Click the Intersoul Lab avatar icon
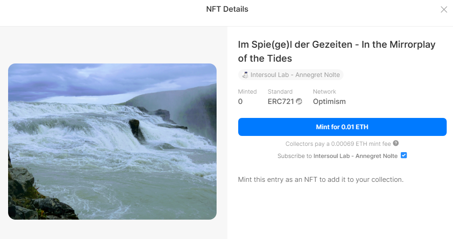 point(245,75)
